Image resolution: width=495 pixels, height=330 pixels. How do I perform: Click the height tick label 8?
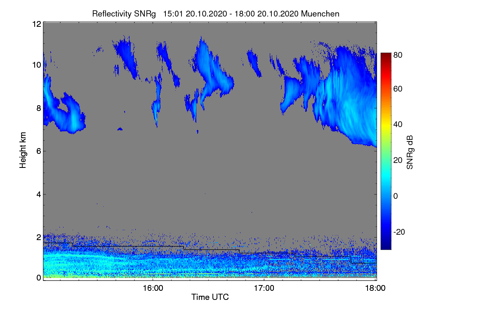tap(38, 108)
